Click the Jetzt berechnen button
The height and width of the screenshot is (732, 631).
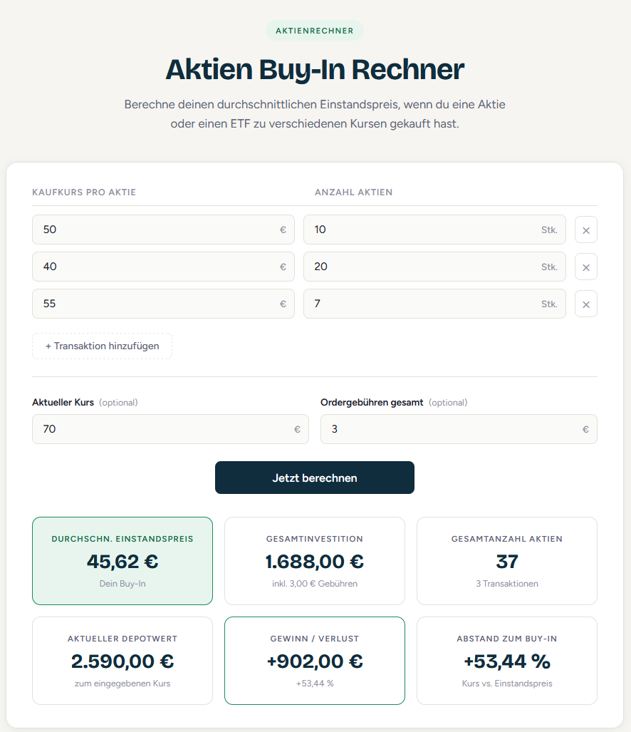coord(315,478)
